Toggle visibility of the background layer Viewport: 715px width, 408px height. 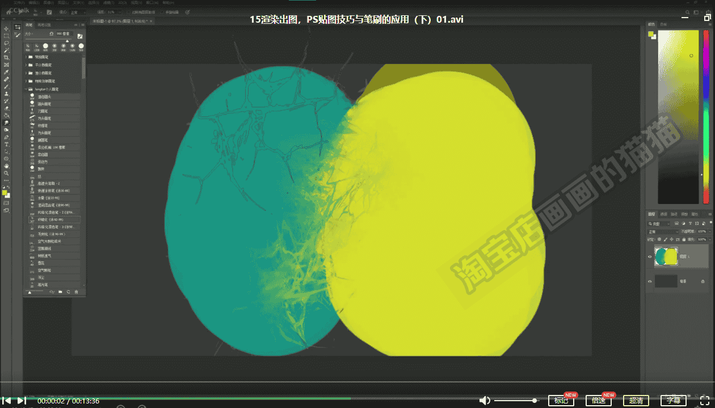(650, 281)
